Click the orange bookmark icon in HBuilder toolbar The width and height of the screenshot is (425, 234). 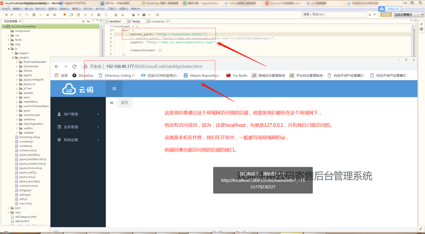tap(64, 15)
